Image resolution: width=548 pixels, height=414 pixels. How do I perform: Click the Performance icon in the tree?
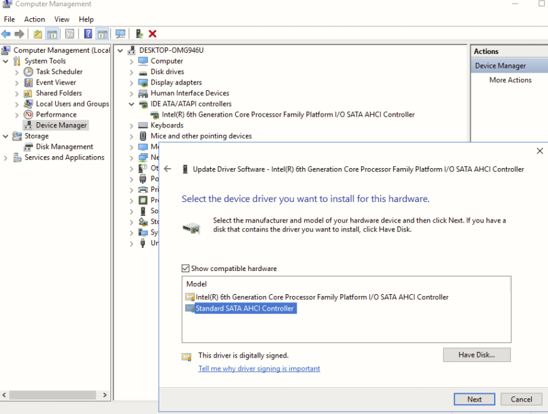pos(28,114)
